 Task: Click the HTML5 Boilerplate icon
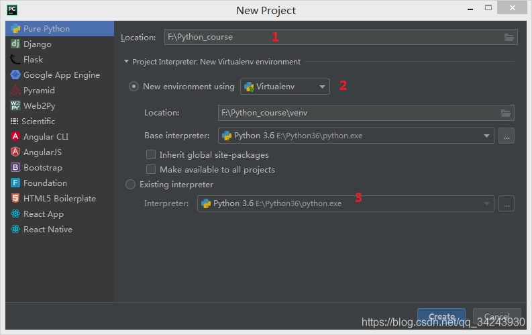click(15, 198)
